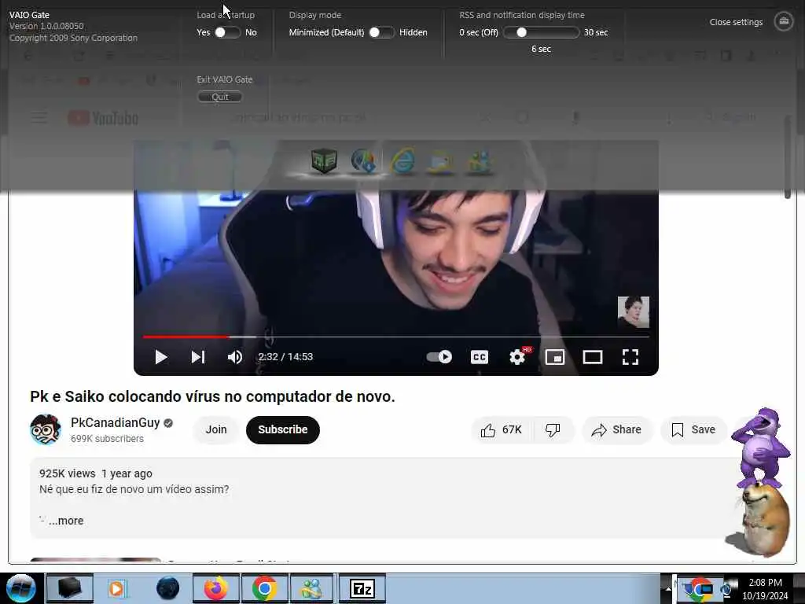The image size is (805, 604).
Task: Click the end-screen channel thumbnail in video
Action: click(633, 312)
